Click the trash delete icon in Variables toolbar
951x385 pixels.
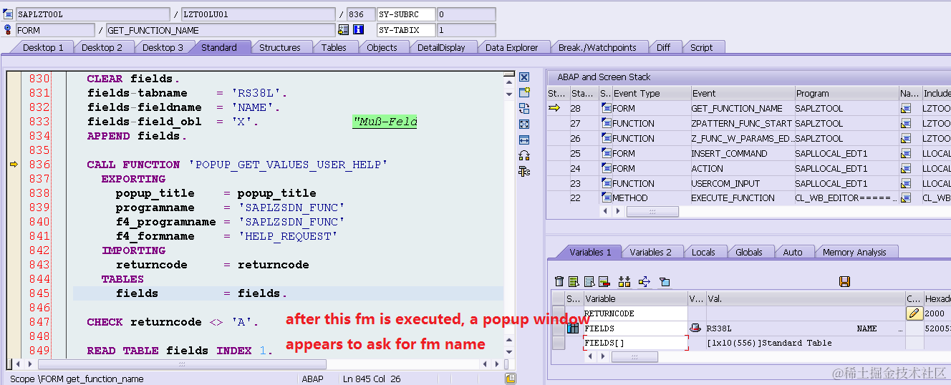click(559, 282)
